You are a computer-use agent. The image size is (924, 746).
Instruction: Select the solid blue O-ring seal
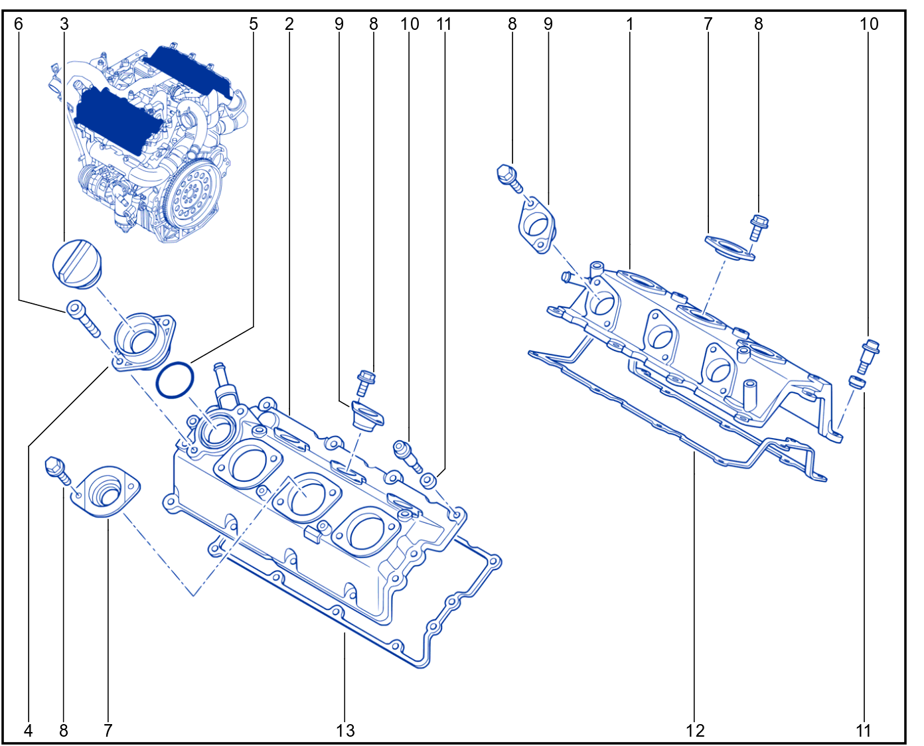click(175, 380)
